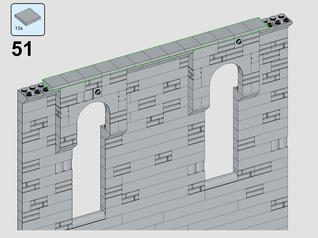
Task: Click inside the left arched window opening
Action: point(87,161)
